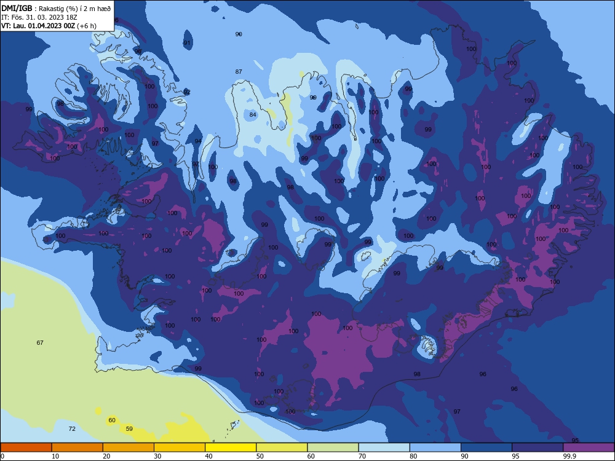This screenshot has height=461, width=615.
Task: Click the '40' legend scale label
Action: coord(208,456)
